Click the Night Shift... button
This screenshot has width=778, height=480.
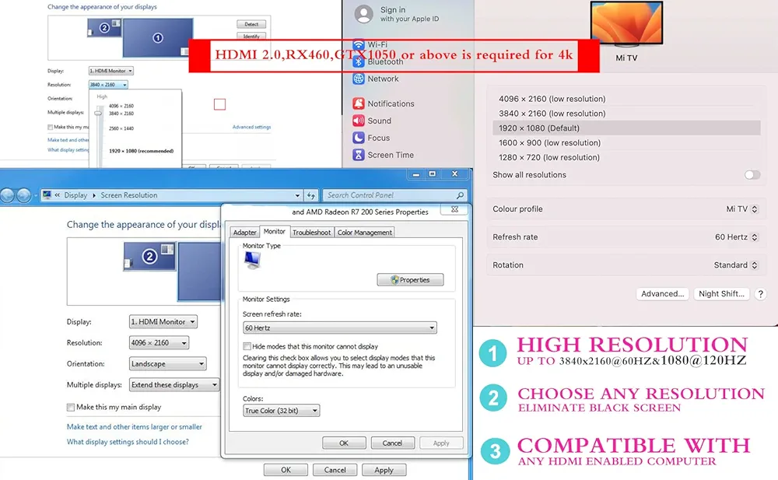pos(721,294)
